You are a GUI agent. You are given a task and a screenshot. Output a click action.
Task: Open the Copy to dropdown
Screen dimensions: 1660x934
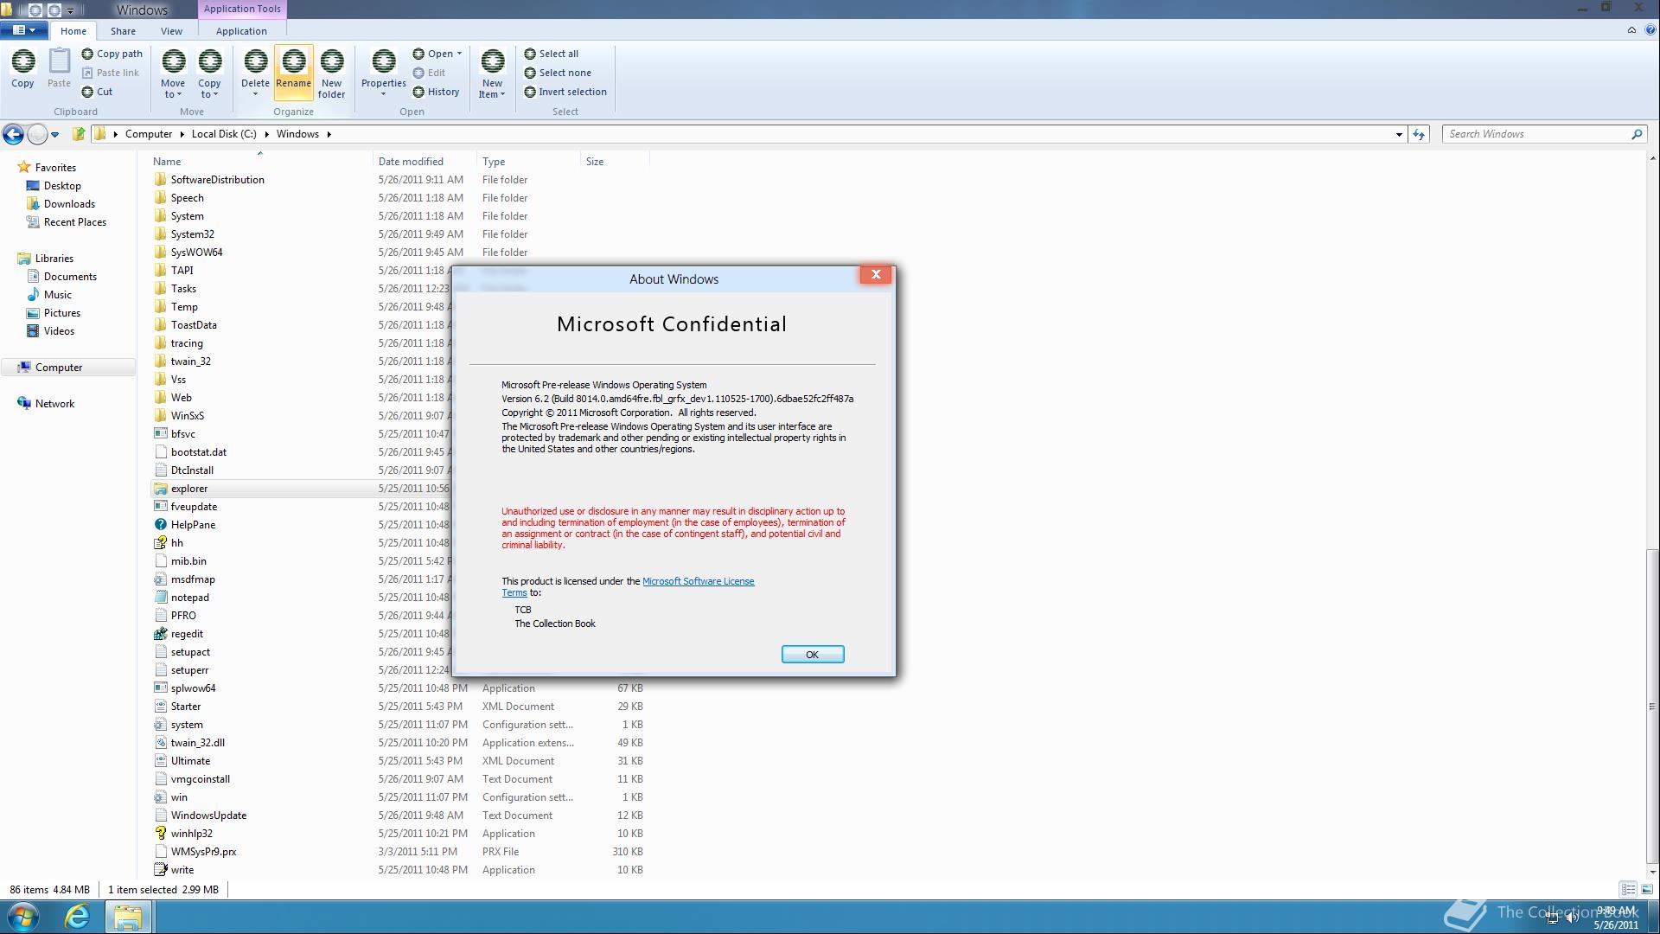tap(209, 74)
